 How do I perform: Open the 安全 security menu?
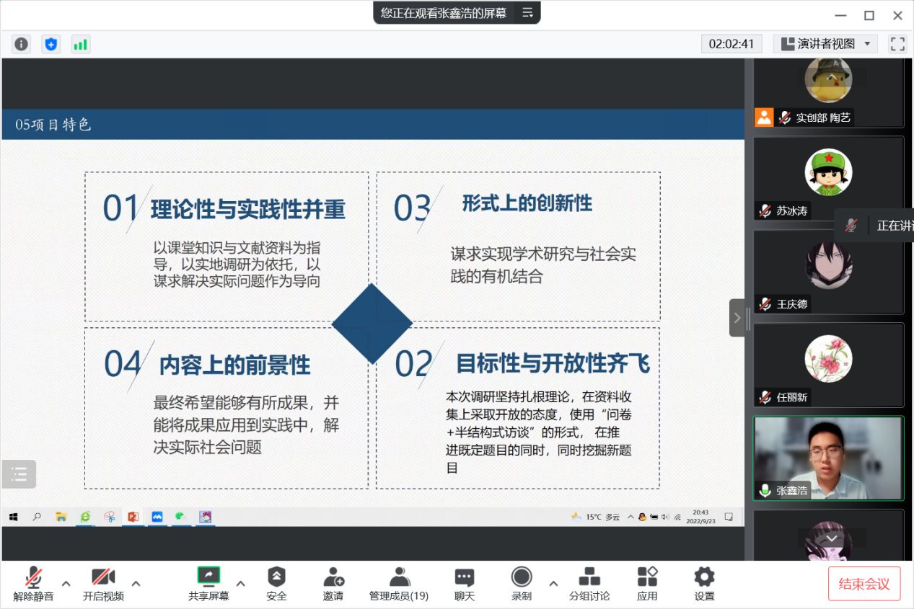click(276, 583)
